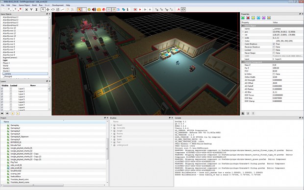Click the step-forward playback button
The width and height of the screenshot is (304, 190).
pyautogui.click(x=145, y=9)
